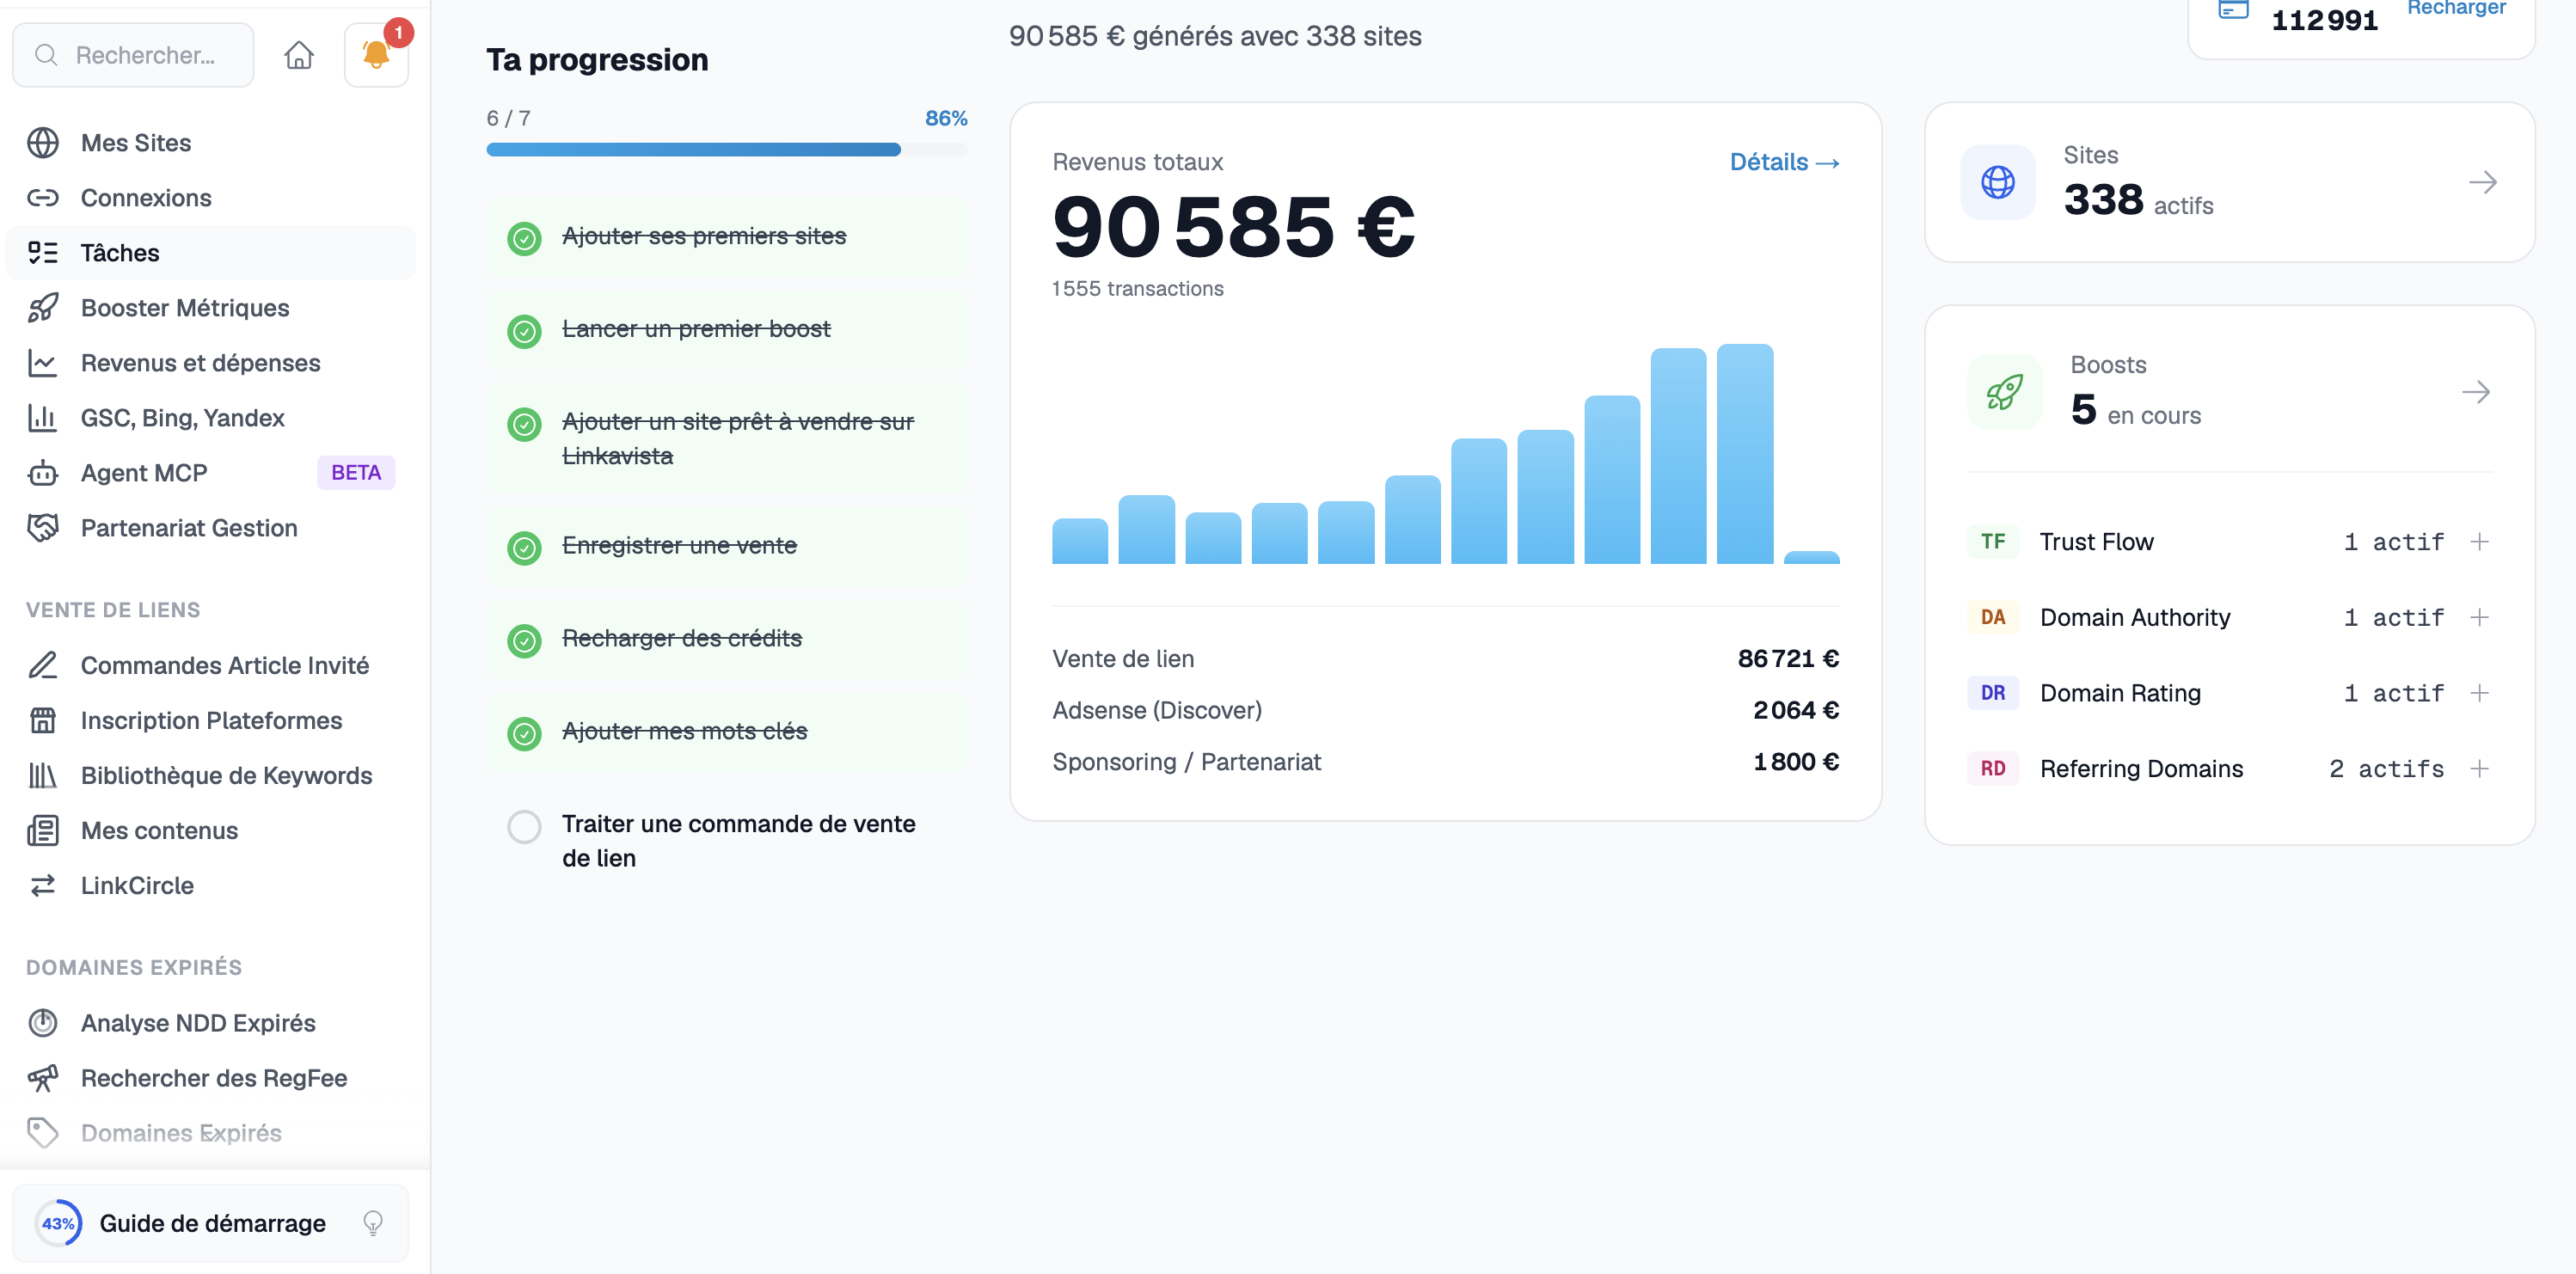This screenshot has width=2576, height=1274.
Task: Click the Analyse NDD Expirés clock icon
Action: pyautogui.click(x=42, y=1023)
